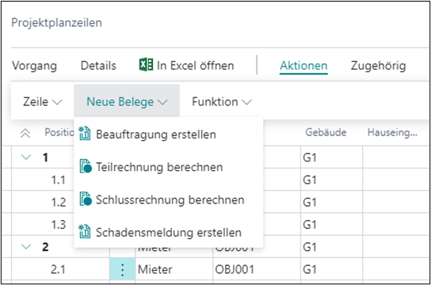This screenshot has width=431, height=285.
Task: Choose Schlussrechnung berechnen
Action: (168, 199)
